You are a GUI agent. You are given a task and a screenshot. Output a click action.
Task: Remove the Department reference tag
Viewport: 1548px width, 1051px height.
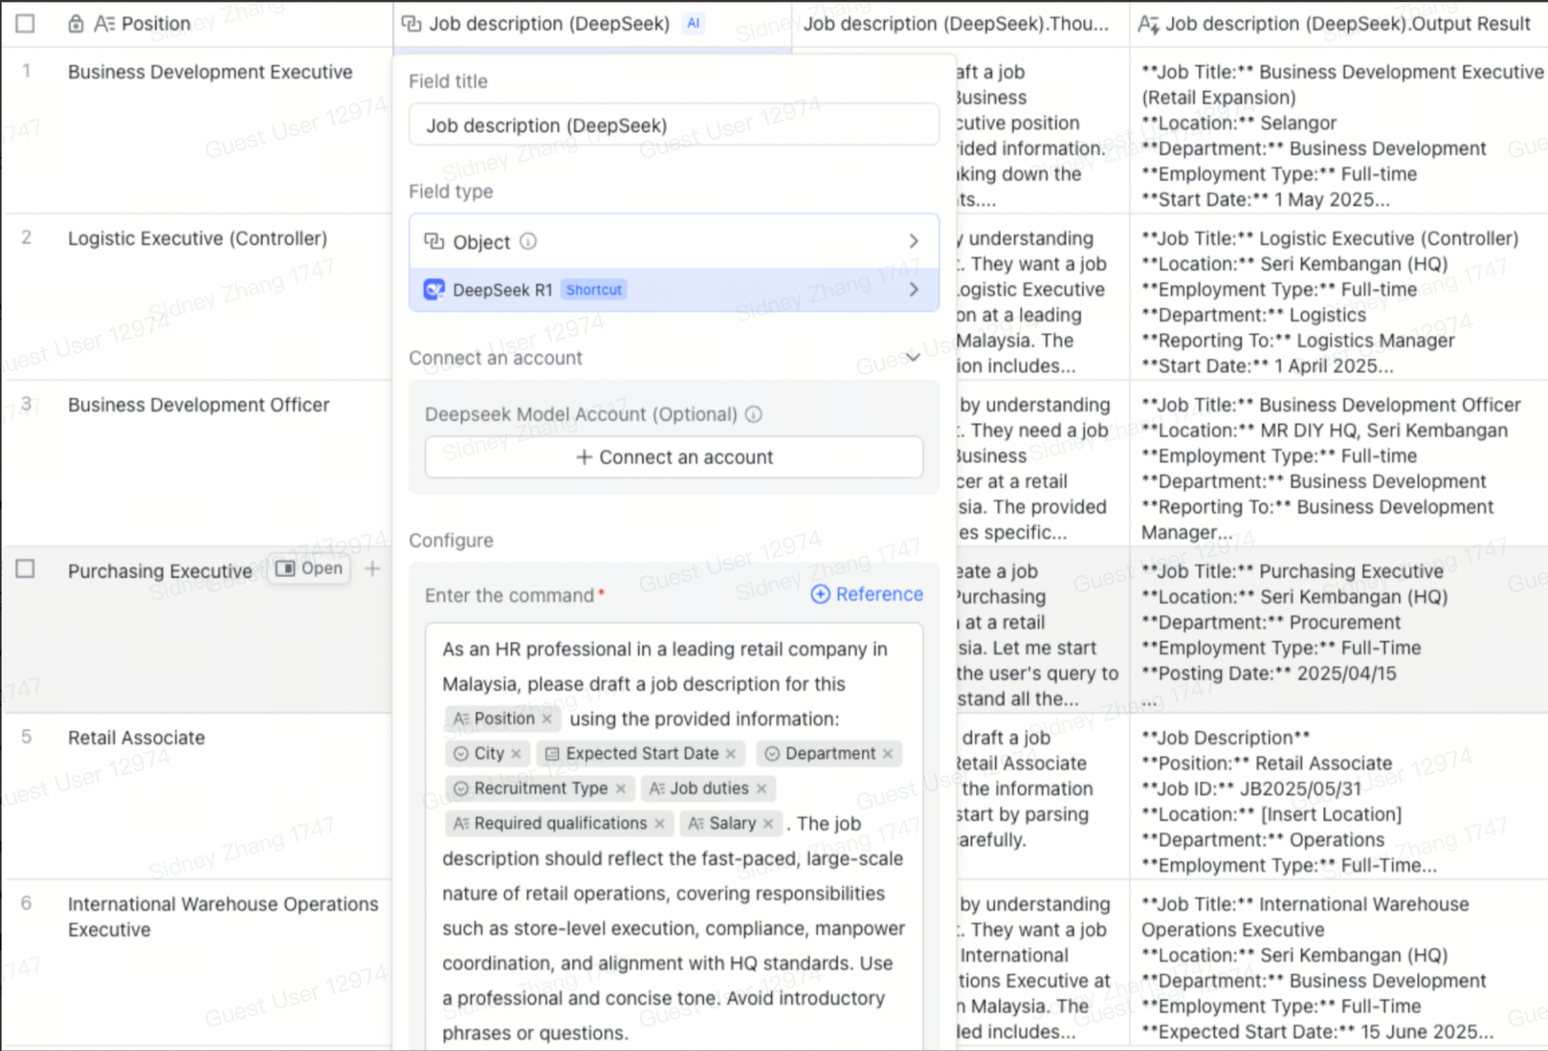(x=888, y=754)
